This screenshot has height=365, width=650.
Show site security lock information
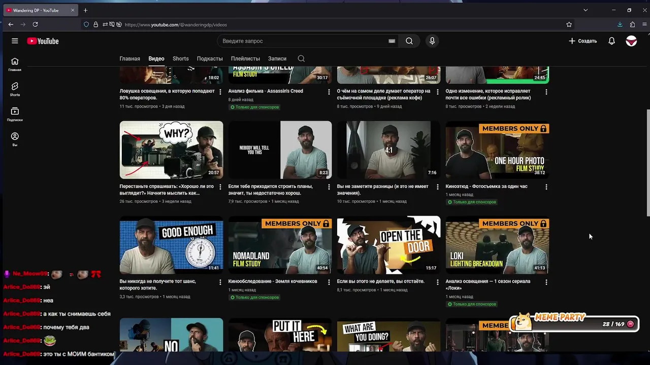click(95, 24)
